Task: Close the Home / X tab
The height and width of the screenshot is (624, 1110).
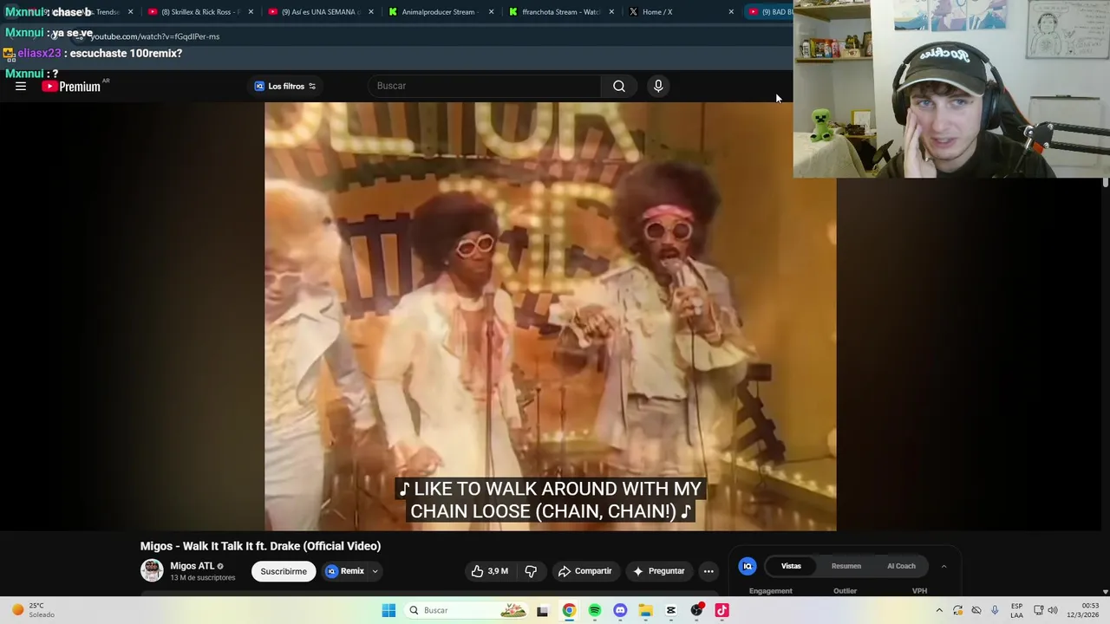Action: tap(731, 12)
